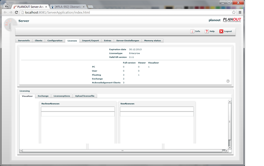The width and height of the screenshot is (264, 166).
Task: Click the PLANOUT logo
Action: (232, 20)
